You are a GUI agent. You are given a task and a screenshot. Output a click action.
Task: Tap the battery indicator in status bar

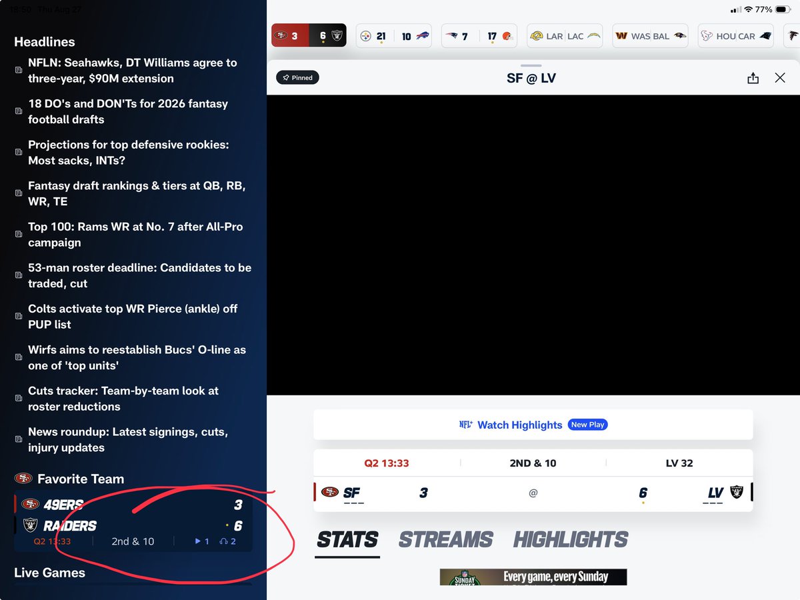click(784, 9)
